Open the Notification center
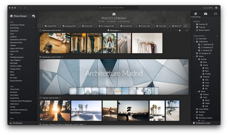The height and width of the screenshot is (135, 228). click(x=202, y=123)
